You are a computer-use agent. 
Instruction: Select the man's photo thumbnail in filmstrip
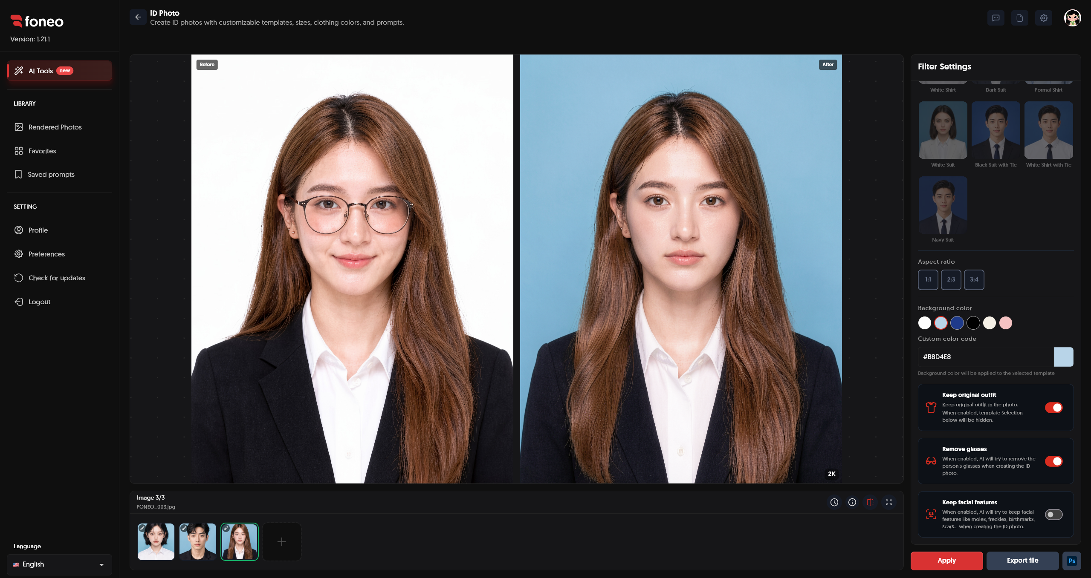click(198, 542)
